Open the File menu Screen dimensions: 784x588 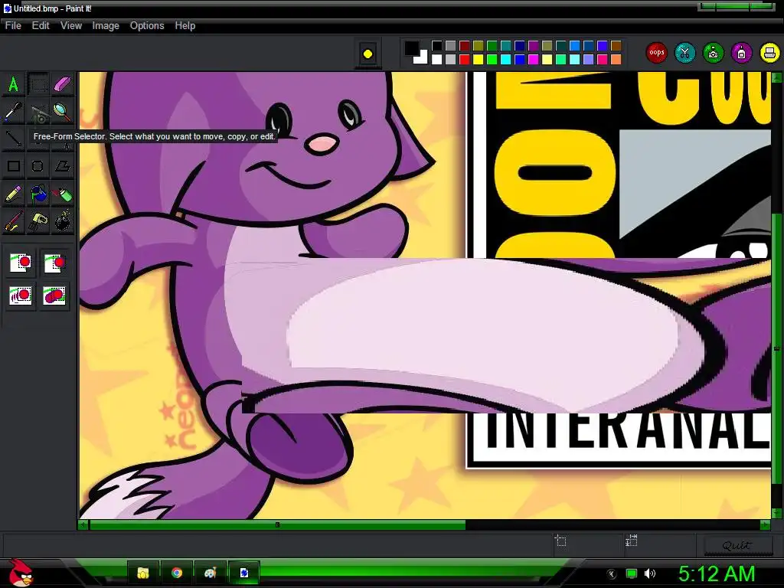coord(13,25)
